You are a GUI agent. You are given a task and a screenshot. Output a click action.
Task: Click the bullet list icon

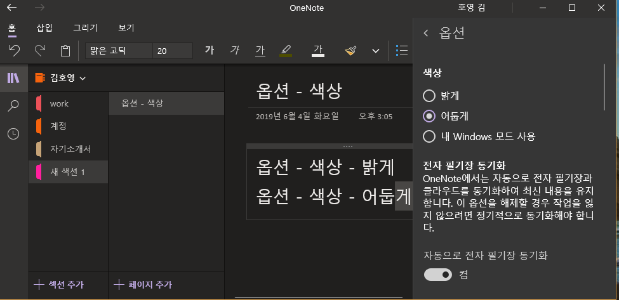[401, 51]
